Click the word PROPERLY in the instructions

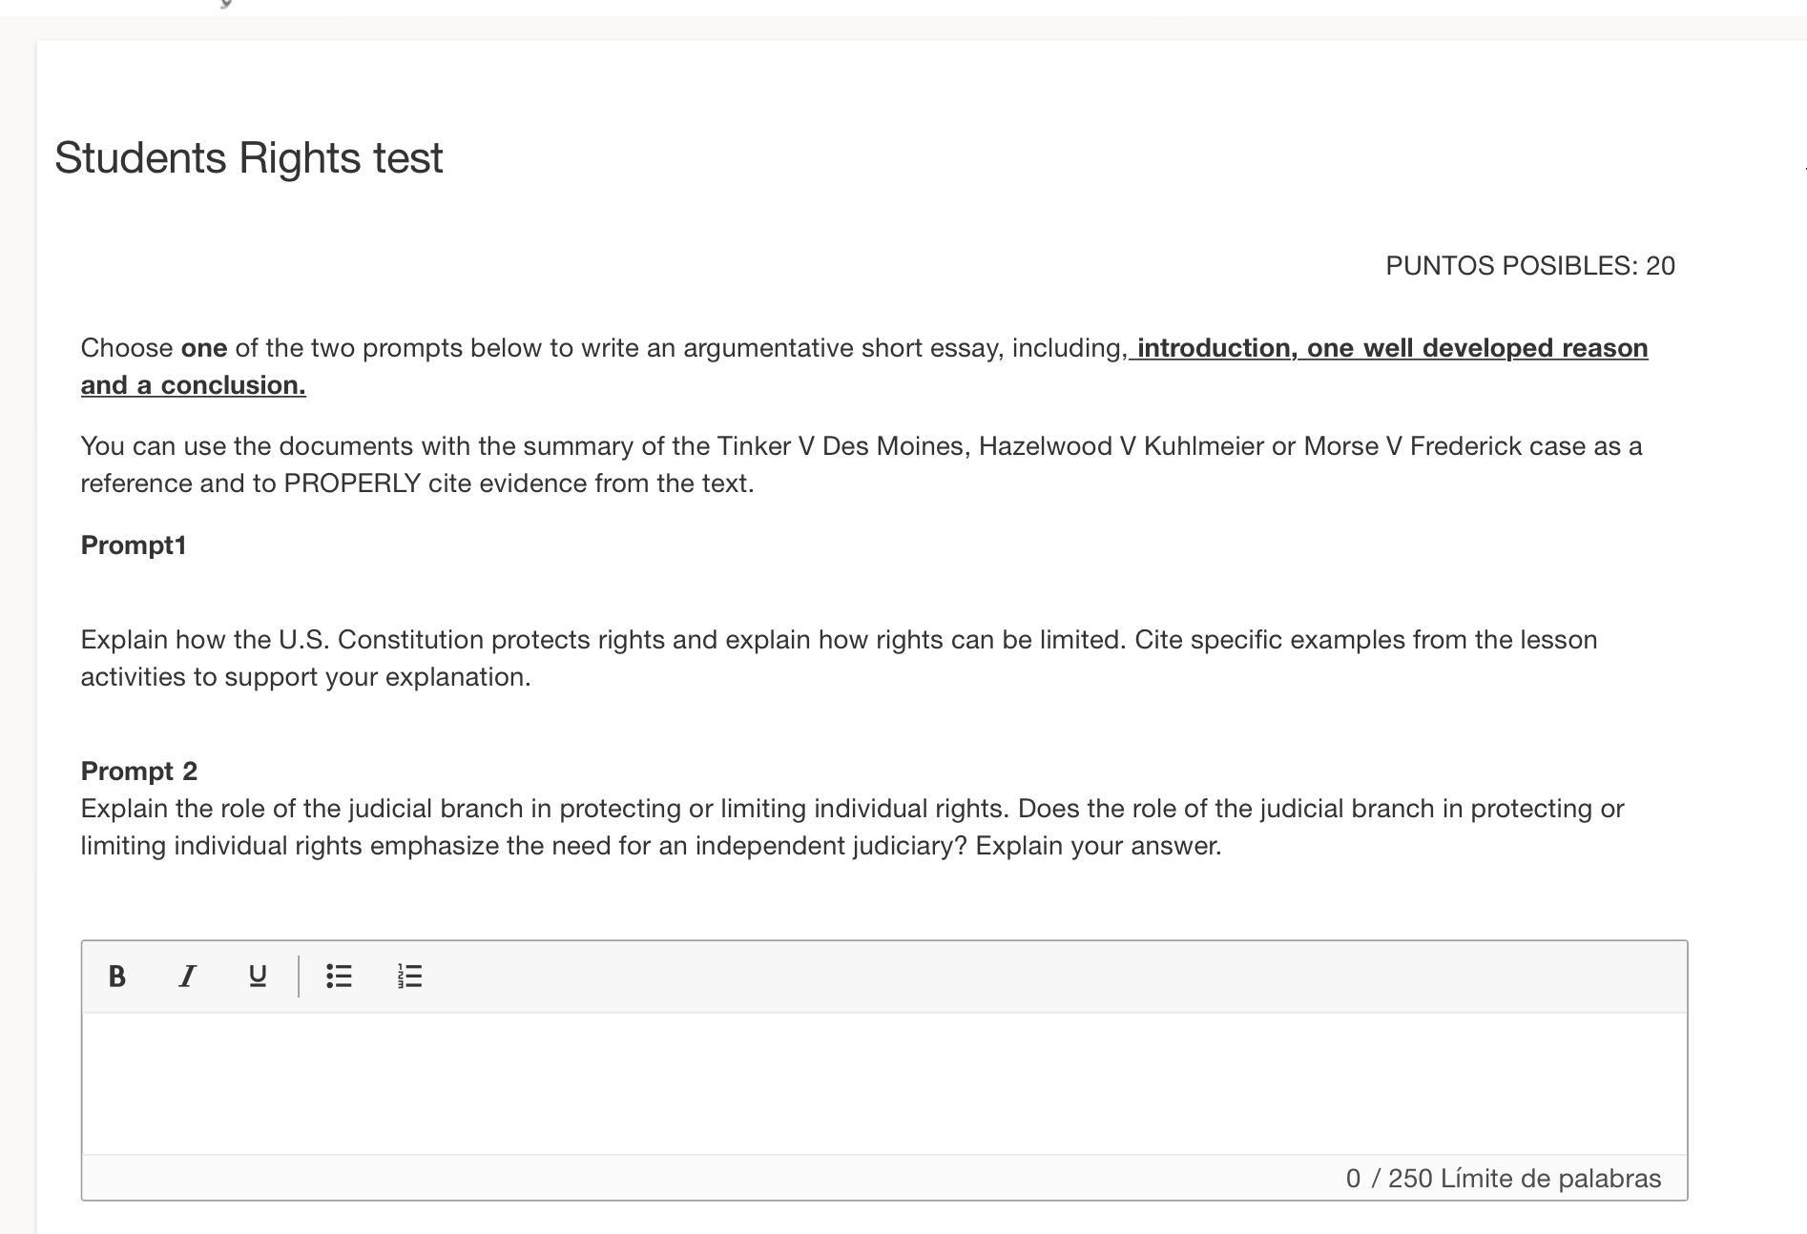(x=352, y=483)
